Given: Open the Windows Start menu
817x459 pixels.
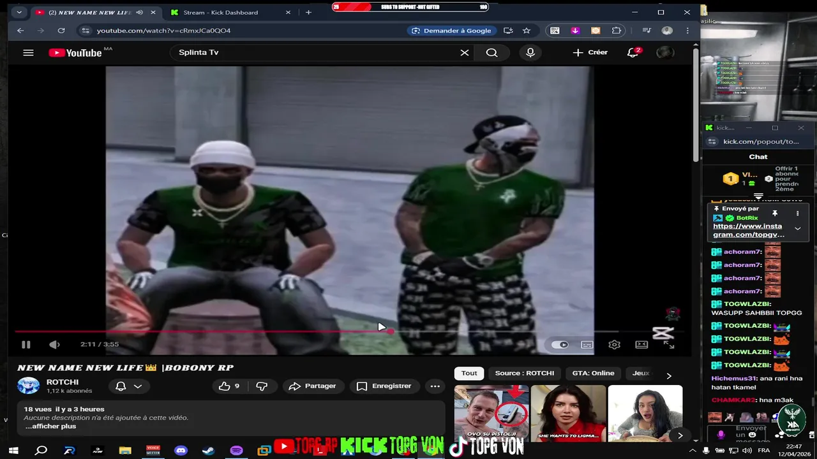Looking at the screenshot, I should coord(13,451).
